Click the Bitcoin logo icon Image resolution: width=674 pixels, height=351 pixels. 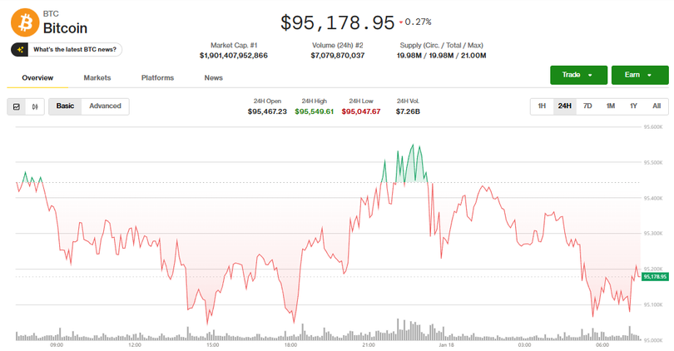click(24, 21)
